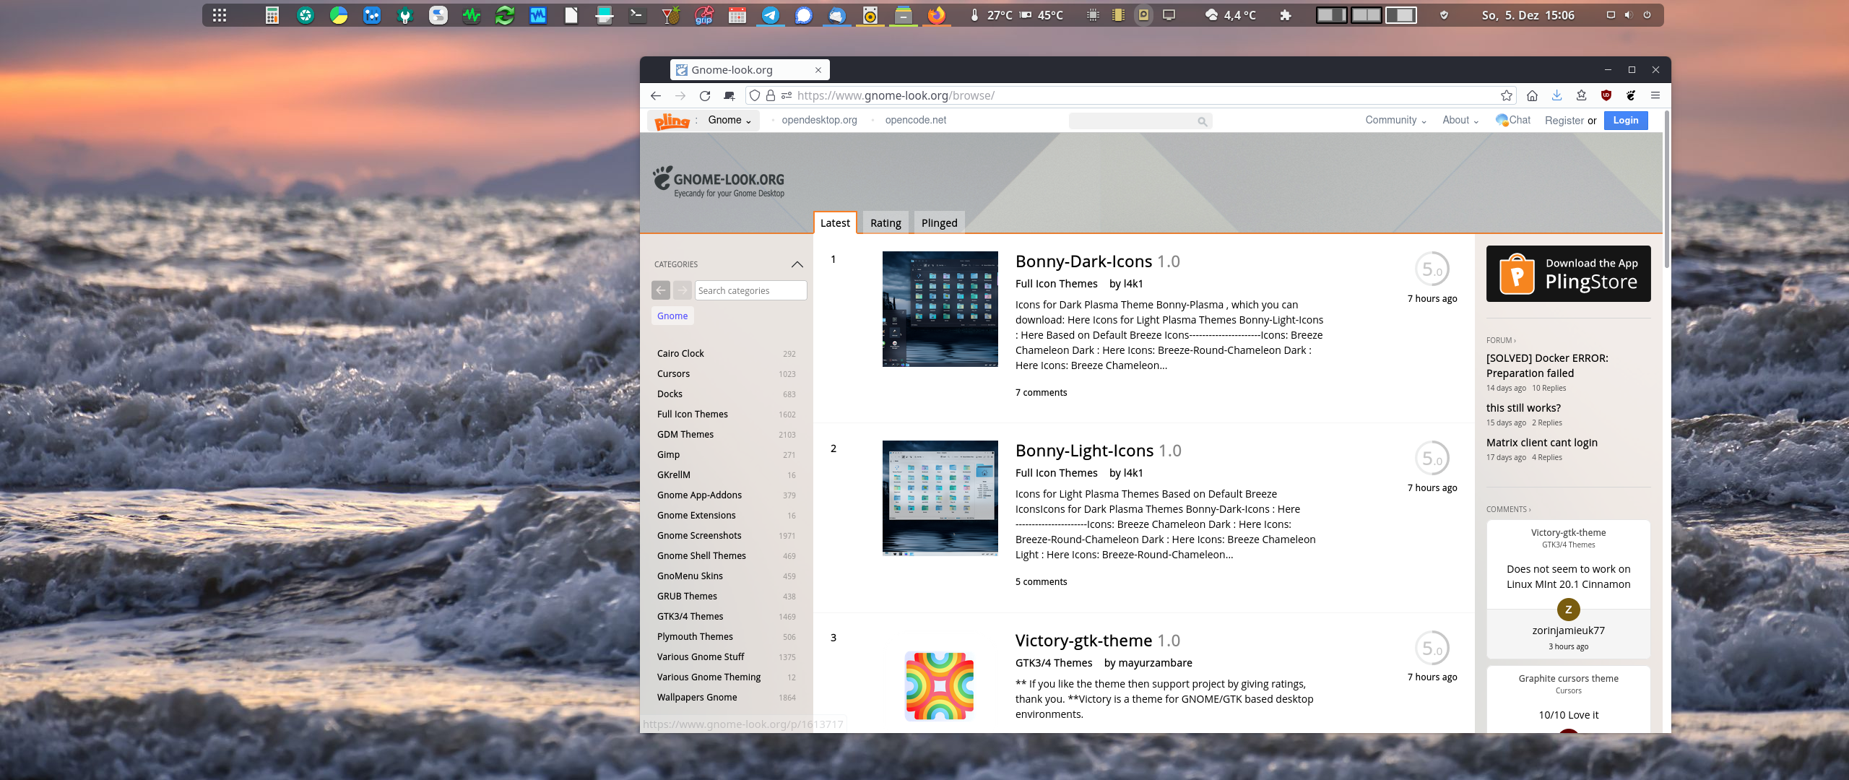Viewport: 1849px width, 780px height.
Task: Reload the page with the refresh icon
Action: click(x=705, y=95)
